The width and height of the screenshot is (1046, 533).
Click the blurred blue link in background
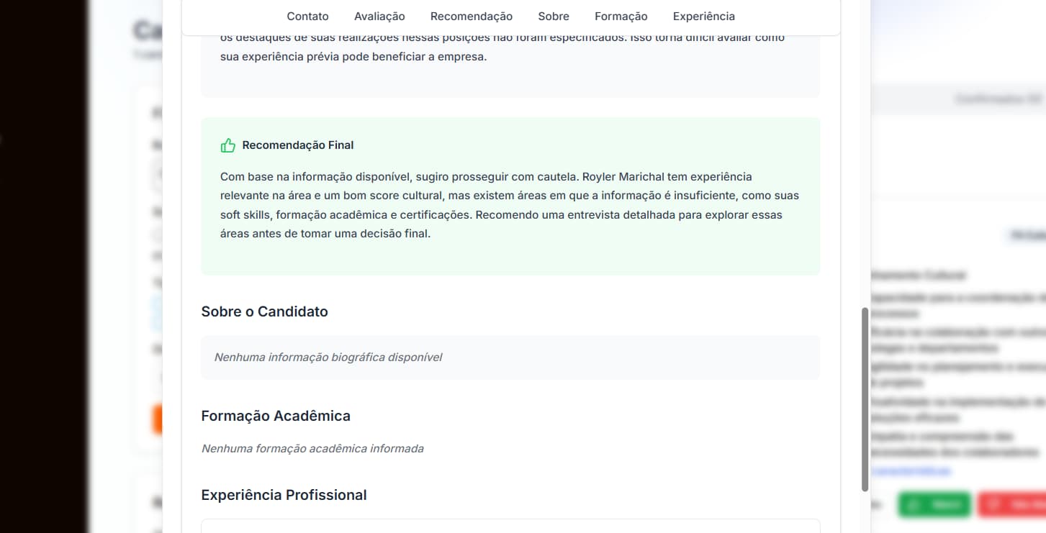point(911,471)
